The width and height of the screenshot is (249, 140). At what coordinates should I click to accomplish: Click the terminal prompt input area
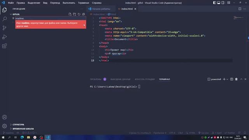tap(139, 87)
